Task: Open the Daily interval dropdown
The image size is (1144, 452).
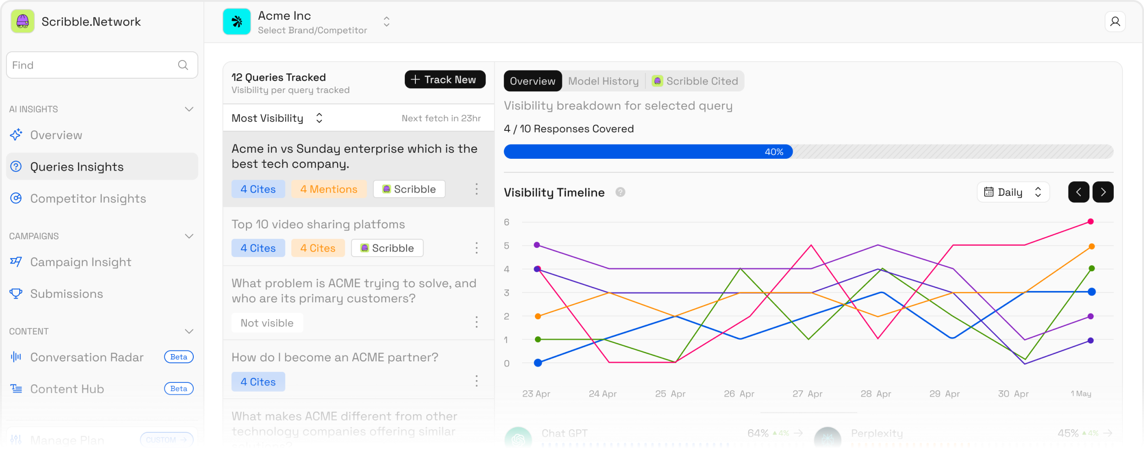Action: click(1013, 192)
